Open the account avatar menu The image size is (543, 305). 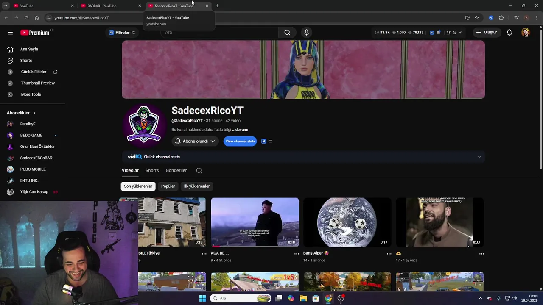526,33
